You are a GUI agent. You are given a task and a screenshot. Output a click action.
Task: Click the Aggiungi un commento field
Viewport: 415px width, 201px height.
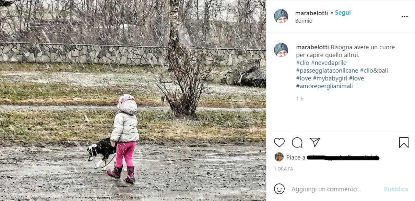[x=336, y=189]
